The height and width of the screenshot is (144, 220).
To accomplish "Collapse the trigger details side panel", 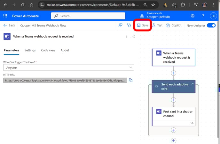I will pyautogui.click(x=134, y=37).
